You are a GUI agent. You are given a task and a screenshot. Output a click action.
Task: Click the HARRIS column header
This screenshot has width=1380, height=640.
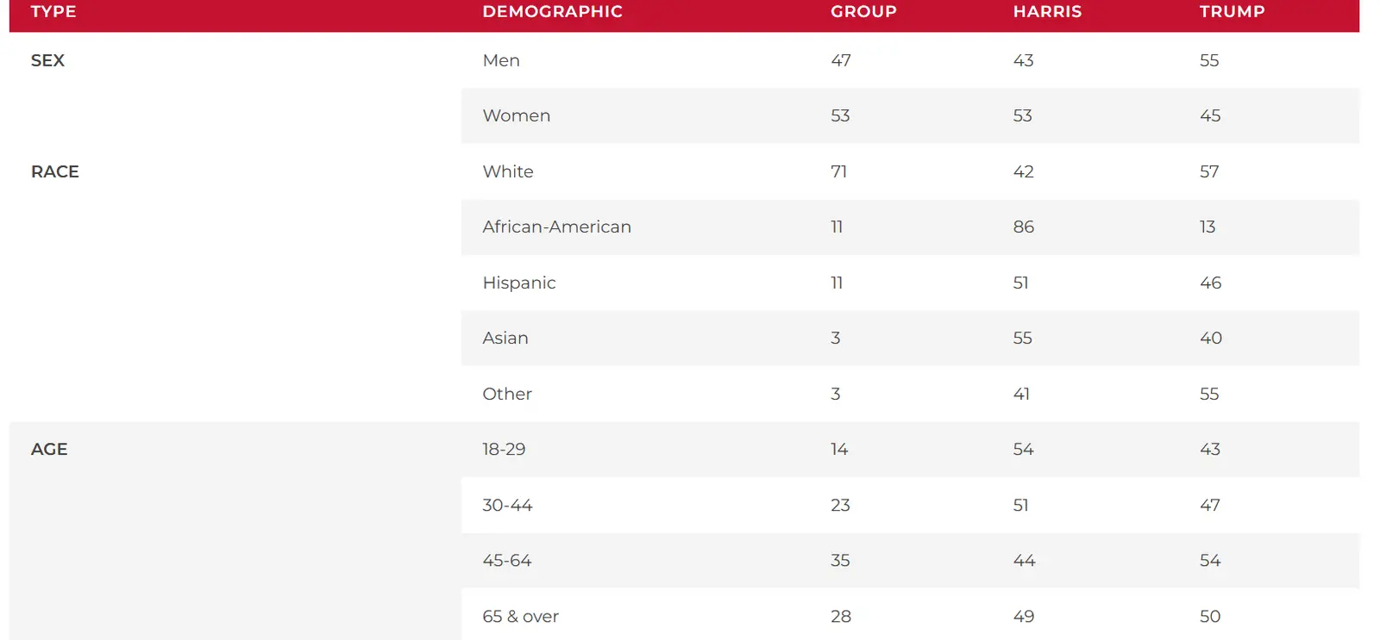(1047, 12)
